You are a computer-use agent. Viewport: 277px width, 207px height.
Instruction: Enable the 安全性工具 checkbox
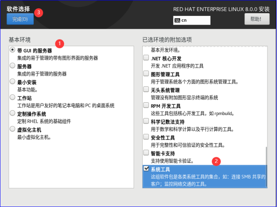click(146, 137)
